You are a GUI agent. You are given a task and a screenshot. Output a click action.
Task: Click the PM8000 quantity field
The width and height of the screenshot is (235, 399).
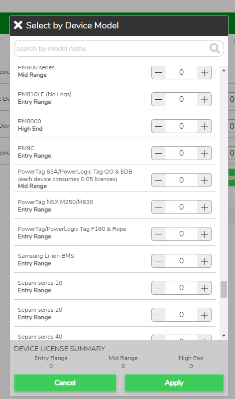coord(181,126)
